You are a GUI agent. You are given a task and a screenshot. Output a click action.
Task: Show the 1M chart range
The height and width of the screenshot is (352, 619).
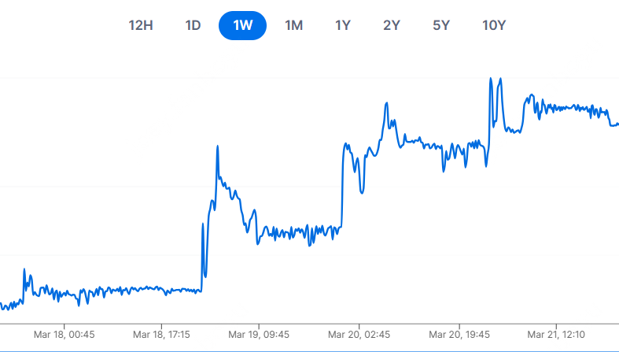(x=293, y=25)
